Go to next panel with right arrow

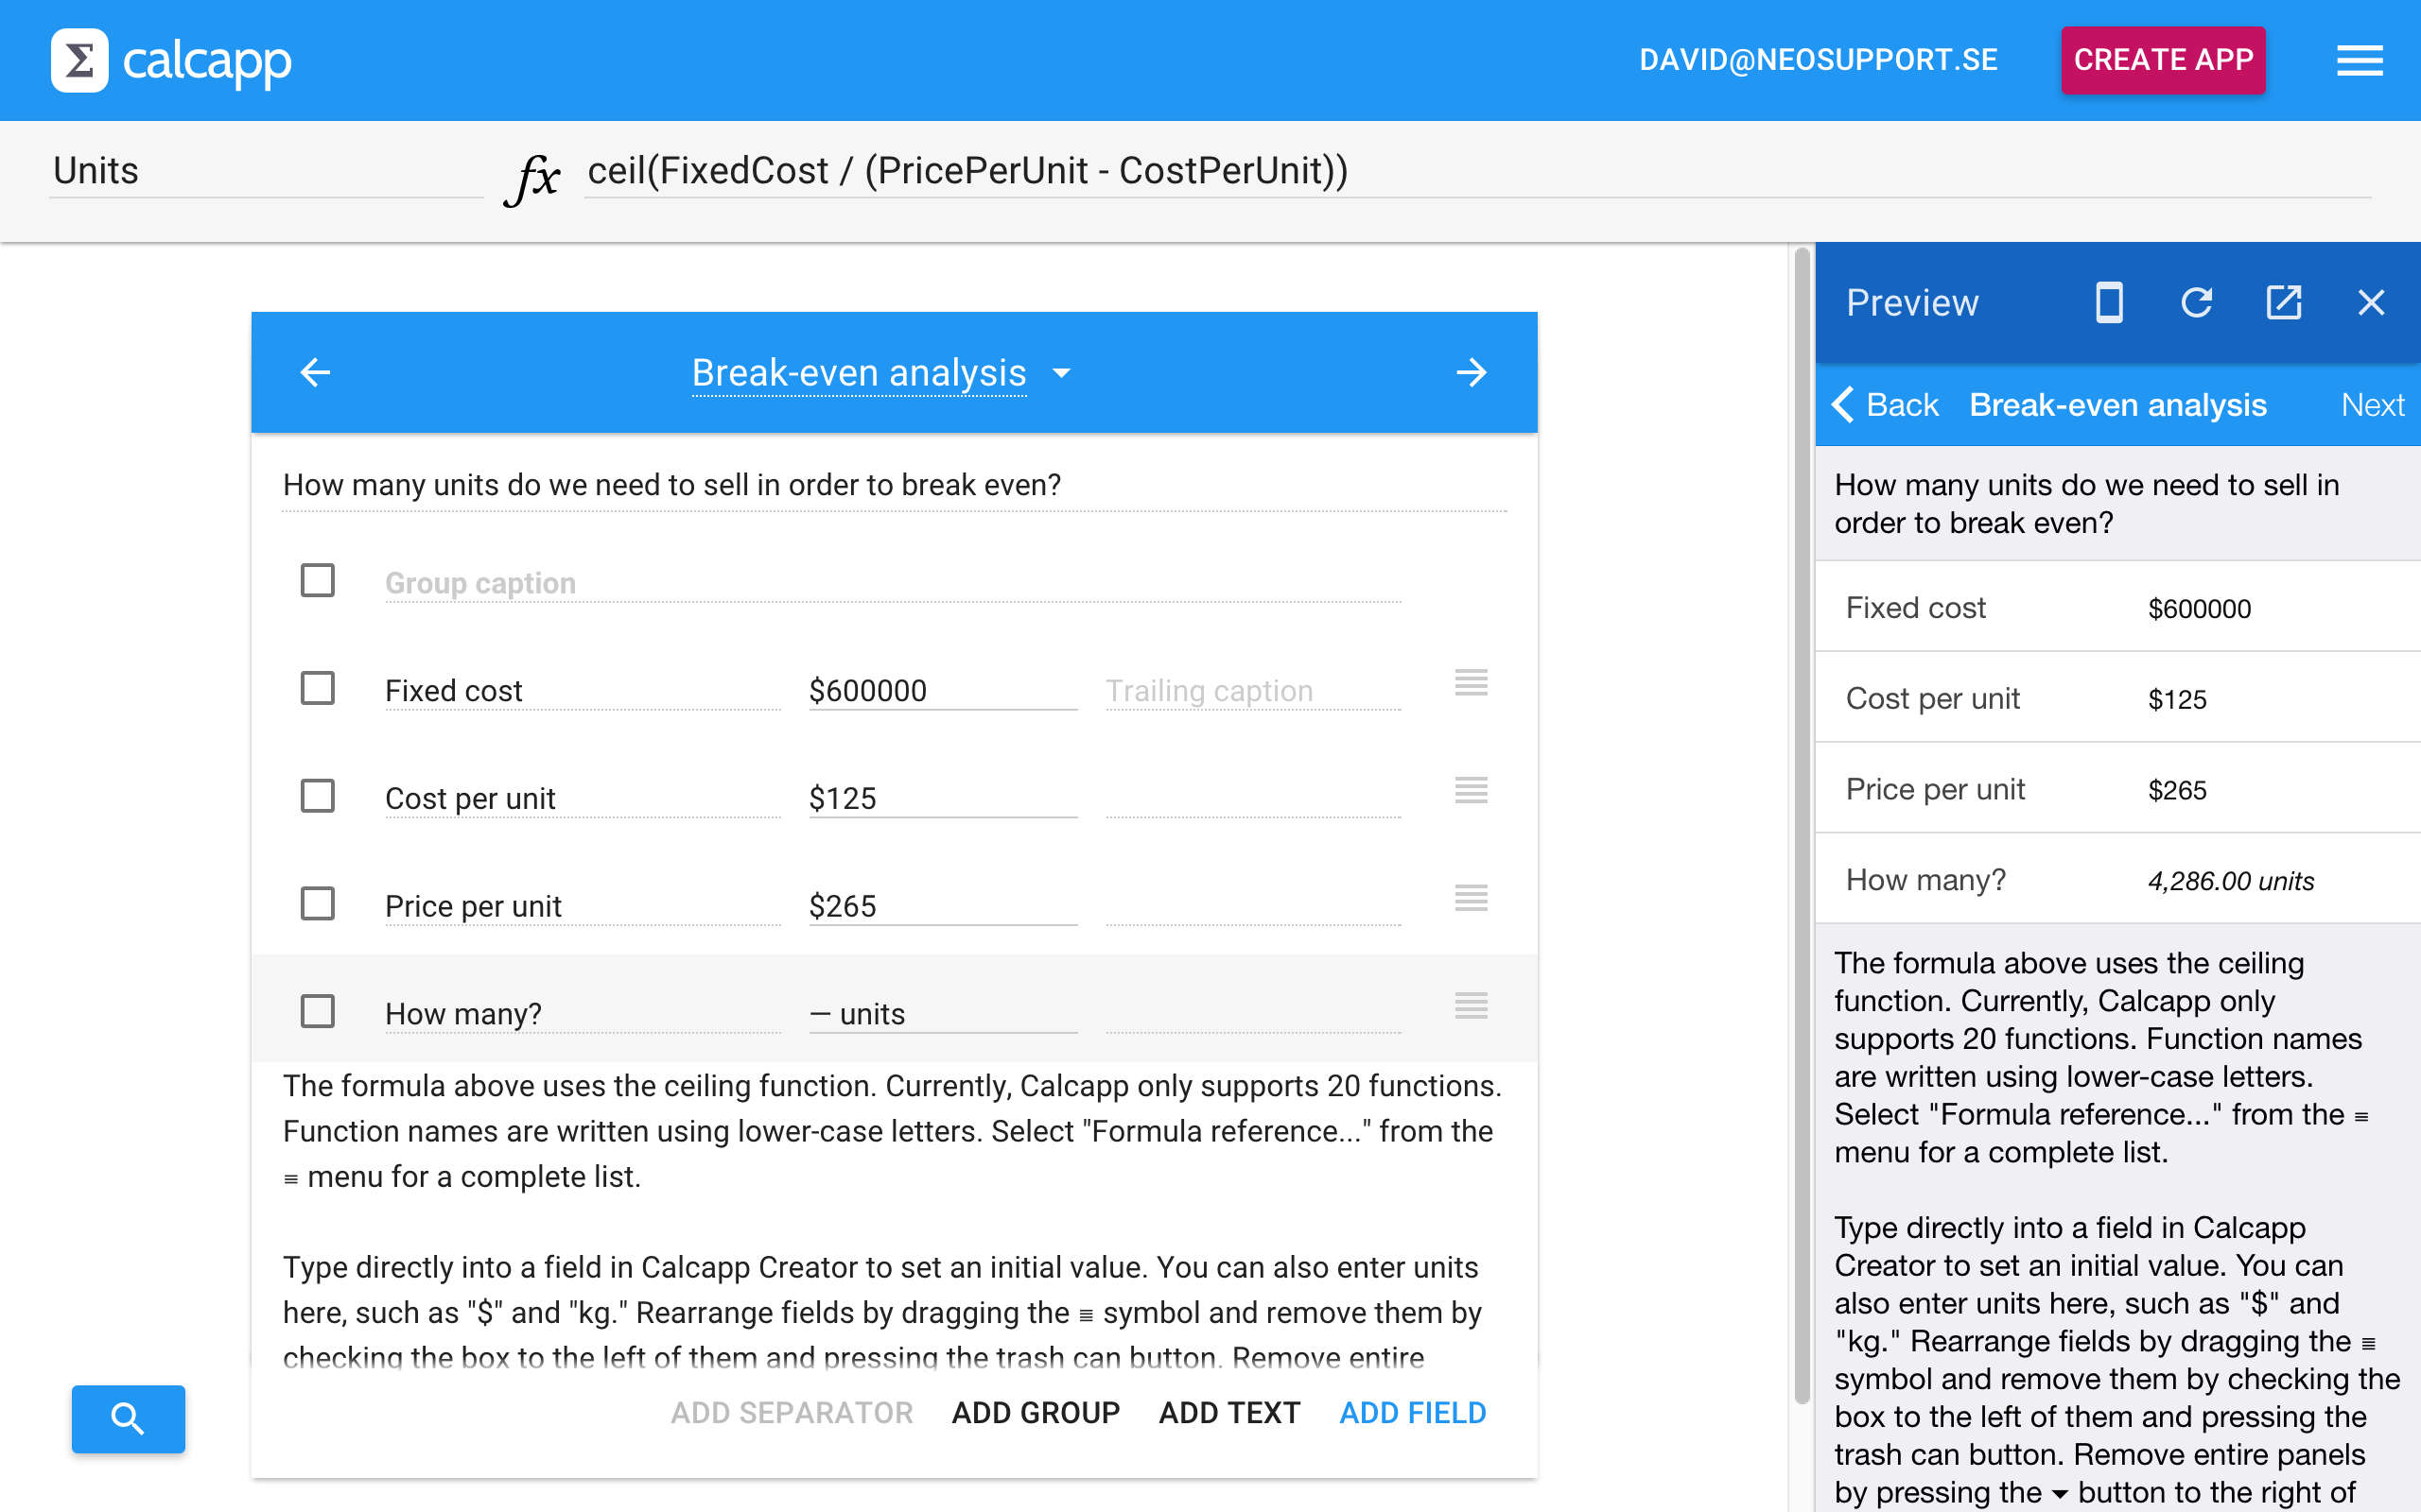pyautogui.click(x=1471, y=372)
